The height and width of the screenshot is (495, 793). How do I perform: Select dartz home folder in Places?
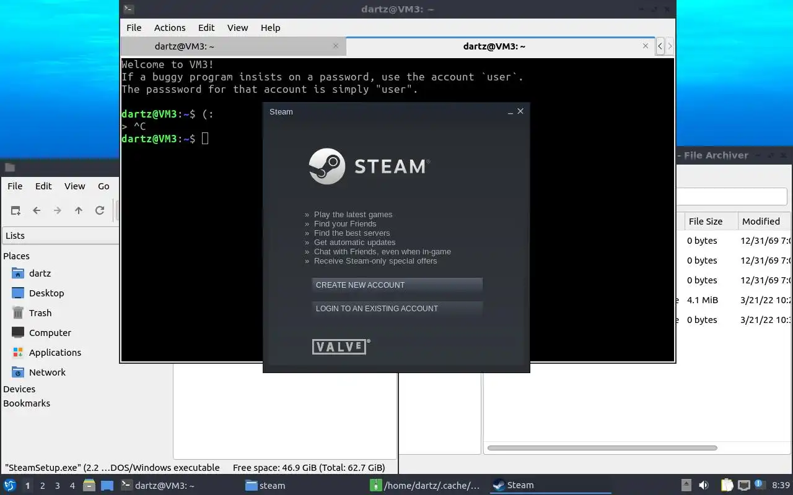(x=40, y=273)
